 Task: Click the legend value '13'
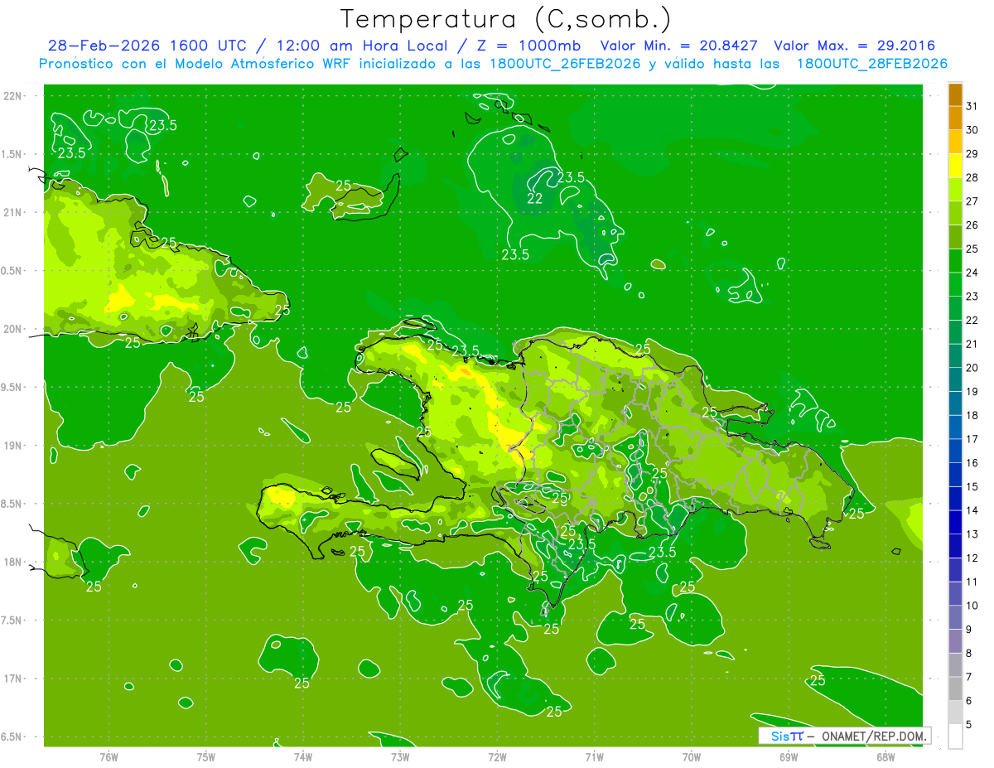click(x=972, y=534)
